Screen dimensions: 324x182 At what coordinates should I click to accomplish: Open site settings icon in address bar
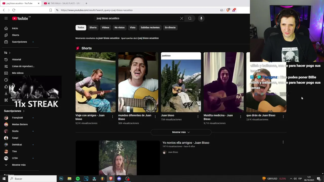[57, 10]
